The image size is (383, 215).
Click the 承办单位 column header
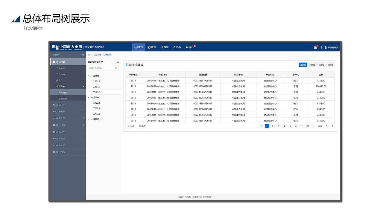(x=270, y=75)
